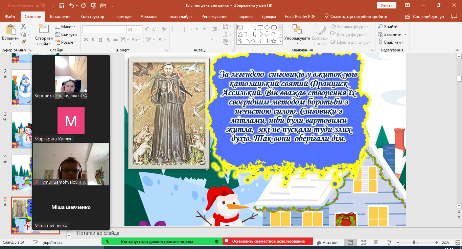Select the right arrow block shape
The image size is (462, 249).
click(x=260, y=34)
